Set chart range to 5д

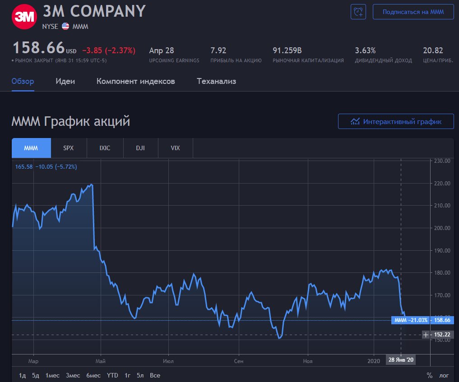pyautogui.click(x=35, y=375)
